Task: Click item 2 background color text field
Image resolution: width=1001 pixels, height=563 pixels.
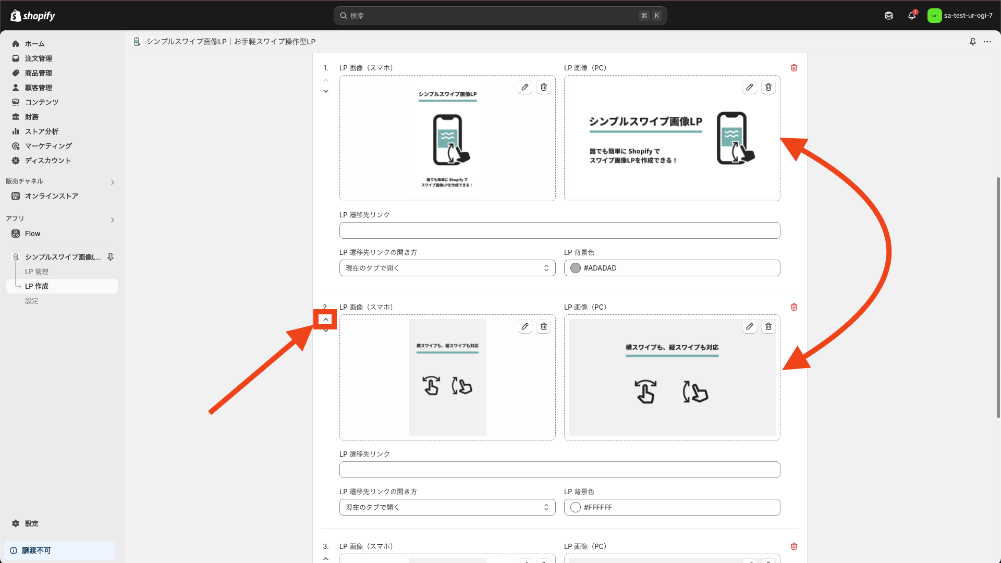Action: tap(672, 507)
